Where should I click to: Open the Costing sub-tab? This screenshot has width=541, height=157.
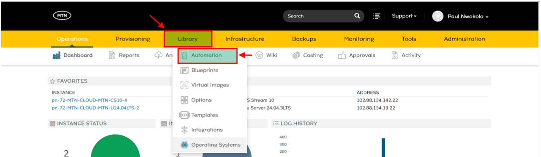point(308,55)
